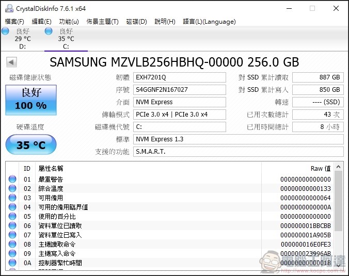349x276 pixels.
Task: Open the 佈景主題(T) menu
Action: click(102, 22)
